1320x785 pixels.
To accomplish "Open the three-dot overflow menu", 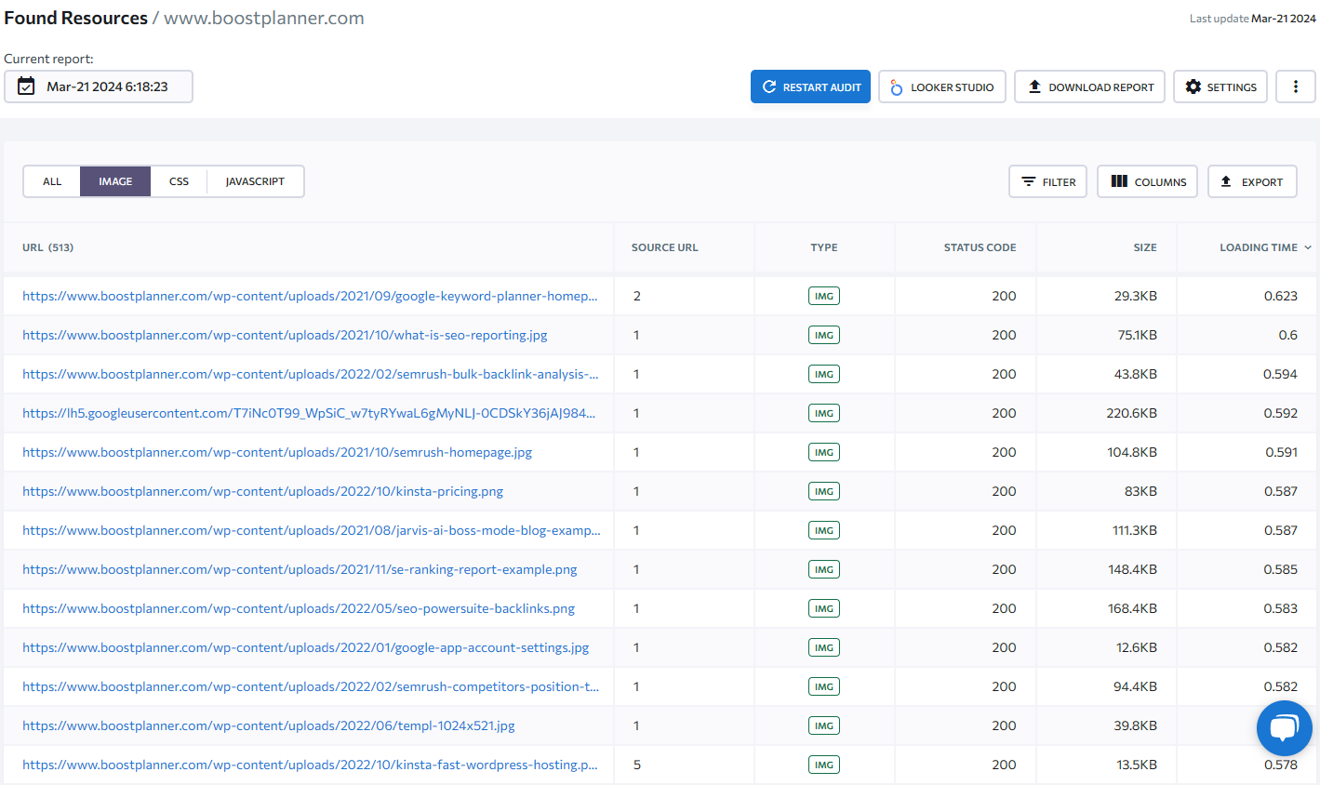I will pos(1295,86).
